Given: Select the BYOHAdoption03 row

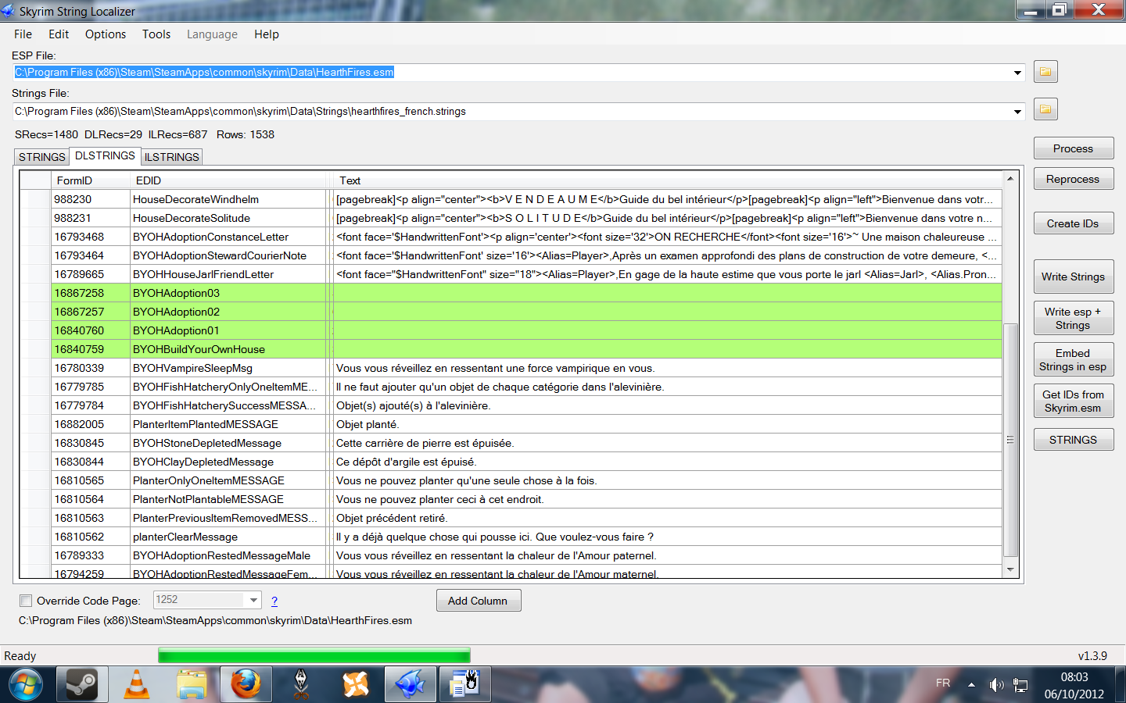Looking at the screenshot, I should 176,293.
